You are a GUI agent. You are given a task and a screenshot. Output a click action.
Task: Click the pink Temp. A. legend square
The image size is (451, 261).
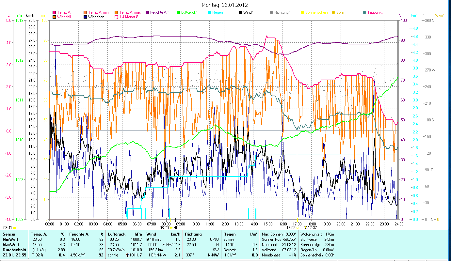54,12
